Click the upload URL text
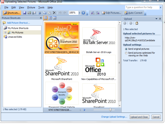This screenshot has width=165, height=124. coord(140,39)
